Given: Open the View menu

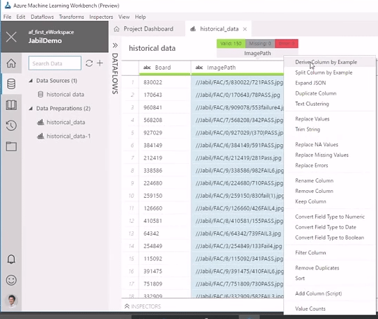Looking at the screenshot, I should coord(124,17).
